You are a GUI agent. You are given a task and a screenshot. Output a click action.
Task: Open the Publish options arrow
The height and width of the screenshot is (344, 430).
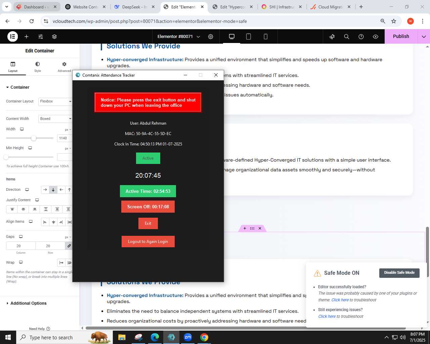coord(424,37)
